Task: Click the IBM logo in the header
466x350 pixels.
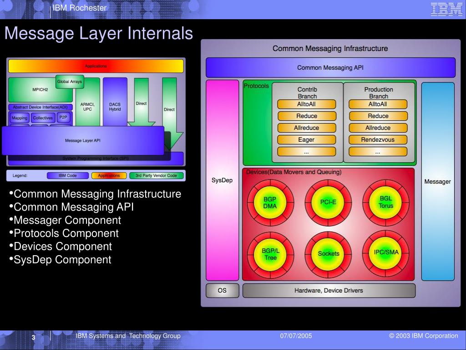Action: pyautogui.click(x=446, y=10)
